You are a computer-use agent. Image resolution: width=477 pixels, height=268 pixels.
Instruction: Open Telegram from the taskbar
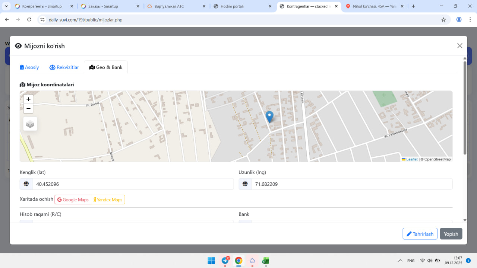coord(225,261)
